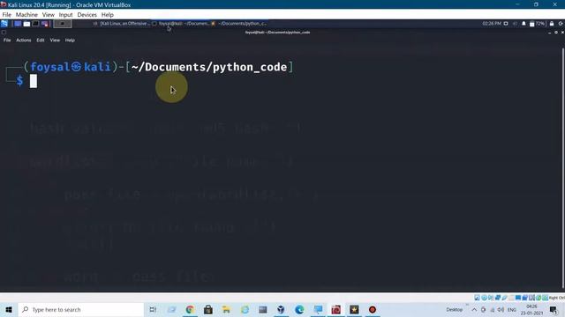Show hidden system tray icons chevron
This screenshot has height=317, width=565.
coord(474,309)
